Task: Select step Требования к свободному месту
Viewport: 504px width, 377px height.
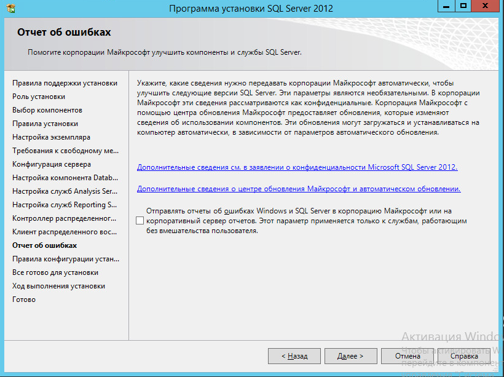Action: [x=66, y=151]
